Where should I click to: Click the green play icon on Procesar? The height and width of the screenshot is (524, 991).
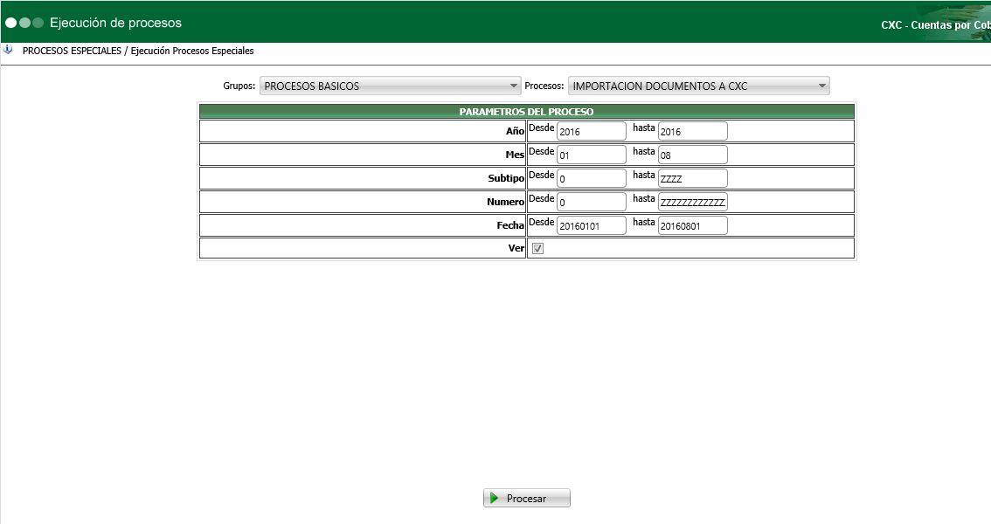495,498
